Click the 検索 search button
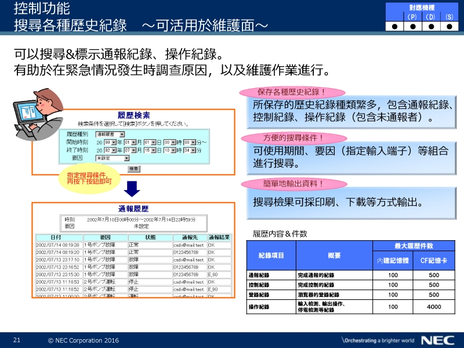The width and height of the screenshot is (464, 348). click(134, 169)
